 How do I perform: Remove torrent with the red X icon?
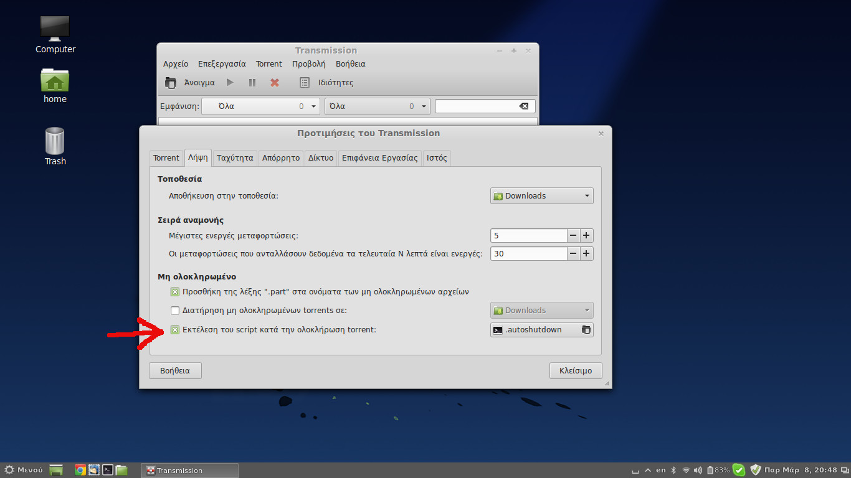point(275,82)
